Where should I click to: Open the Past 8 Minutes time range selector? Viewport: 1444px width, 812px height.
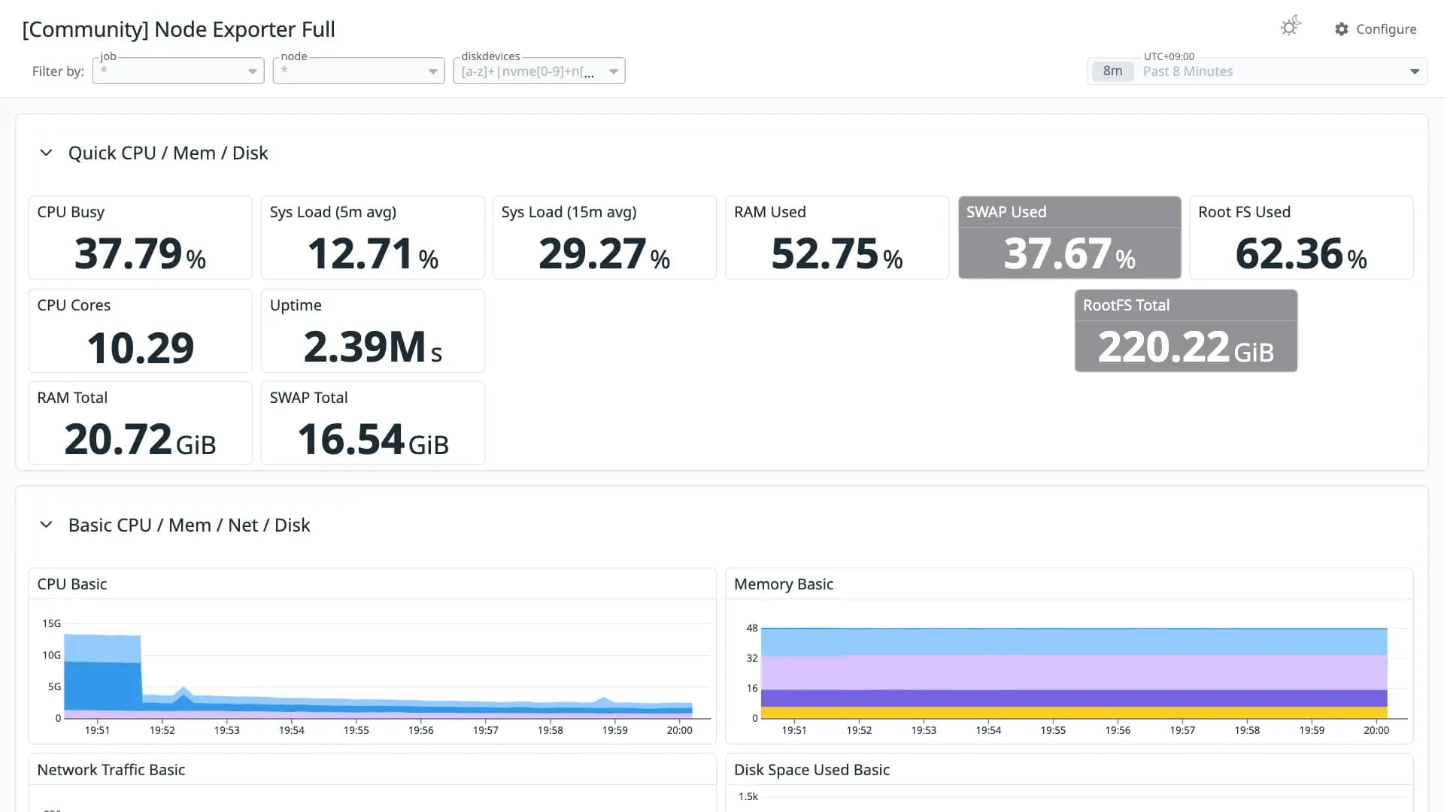click(x=1257, y=71)
